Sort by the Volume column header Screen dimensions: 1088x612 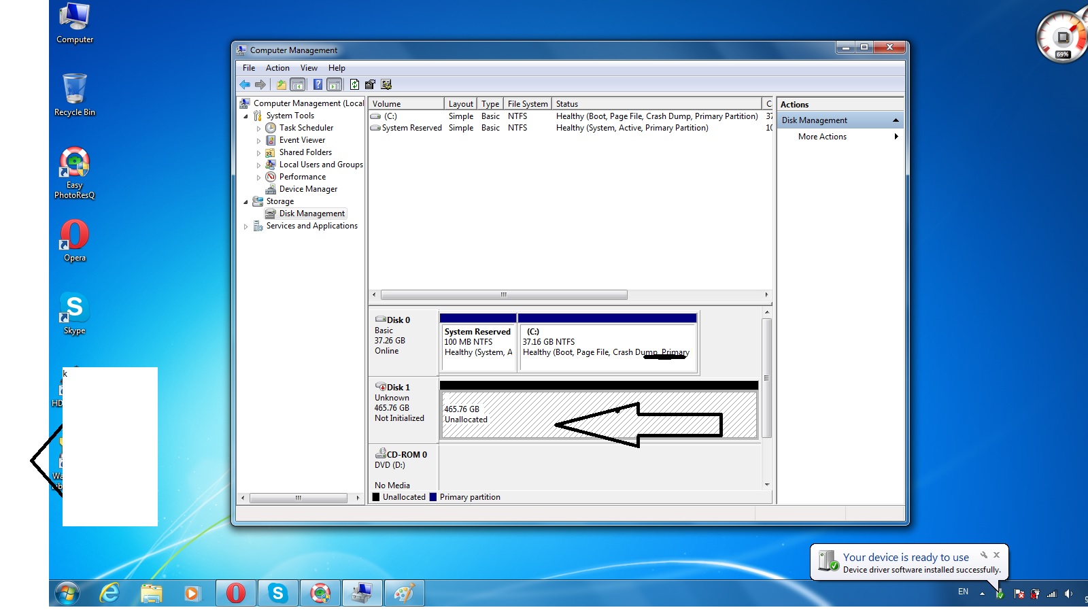tap(407, 104)
